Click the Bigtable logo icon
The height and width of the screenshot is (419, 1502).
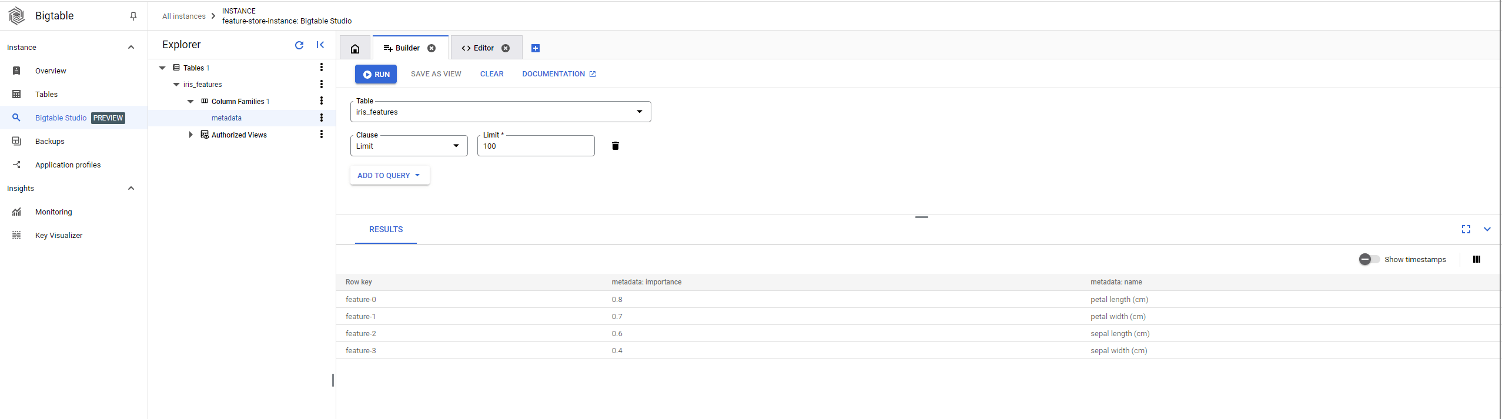tap(16, 16)
